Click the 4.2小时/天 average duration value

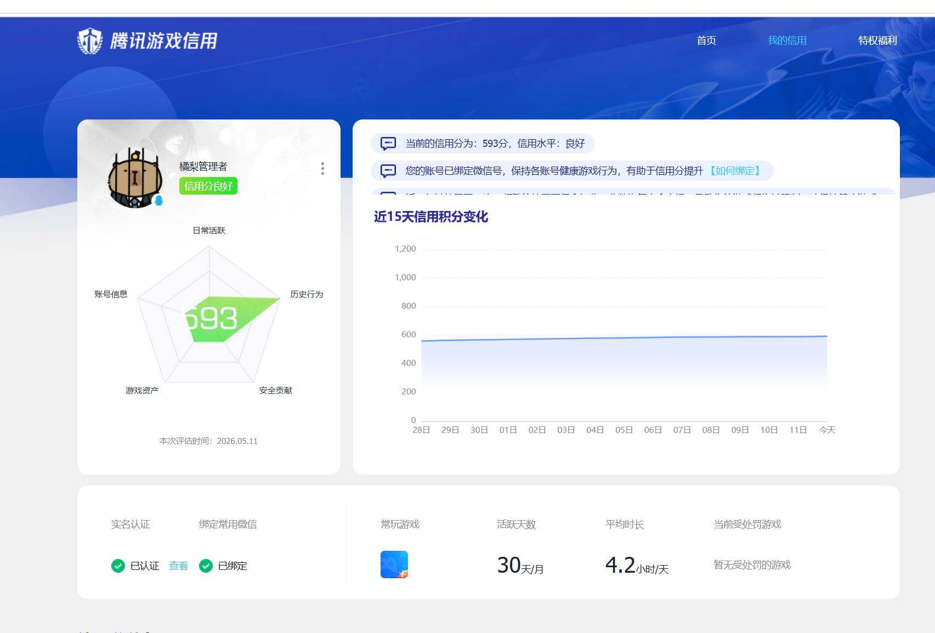[x=637, y=566]
